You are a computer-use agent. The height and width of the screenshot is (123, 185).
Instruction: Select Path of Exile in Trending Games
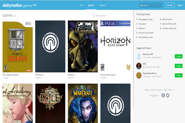167,19
